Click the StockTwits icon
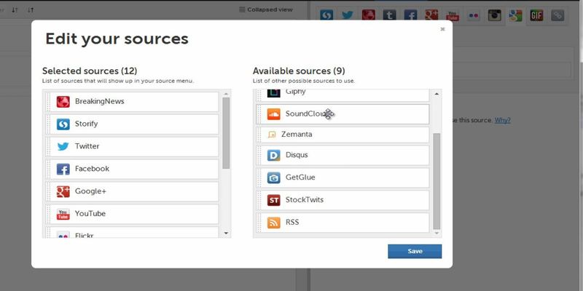The width and height of the screenshot is (583, 291). (x=273, y=200)
